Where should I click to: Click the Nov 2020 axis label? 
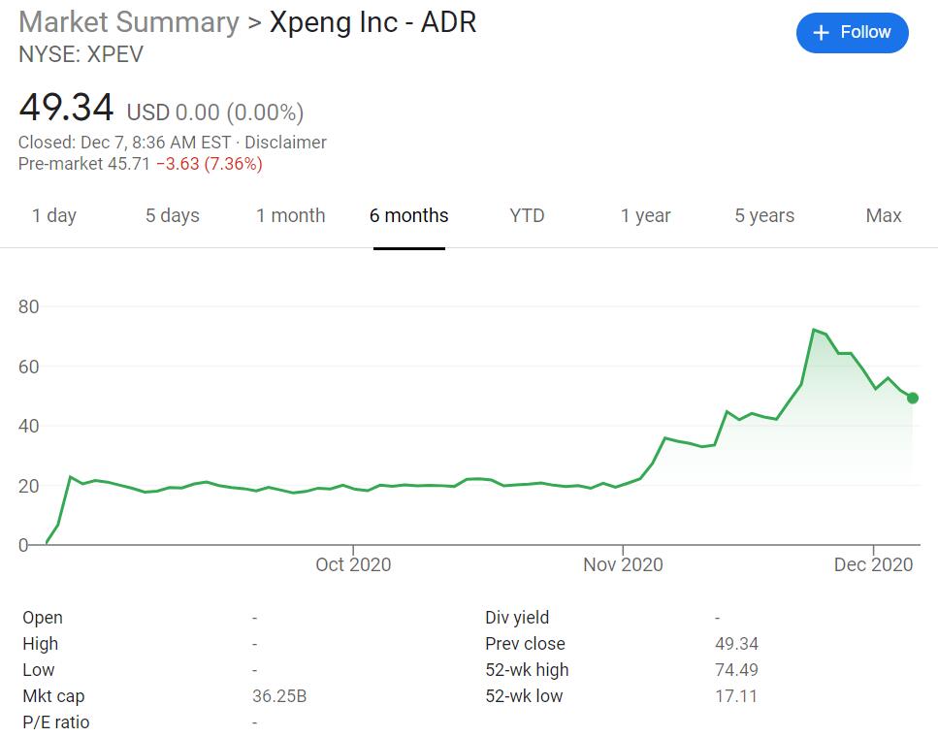click(x=623, y=564)
